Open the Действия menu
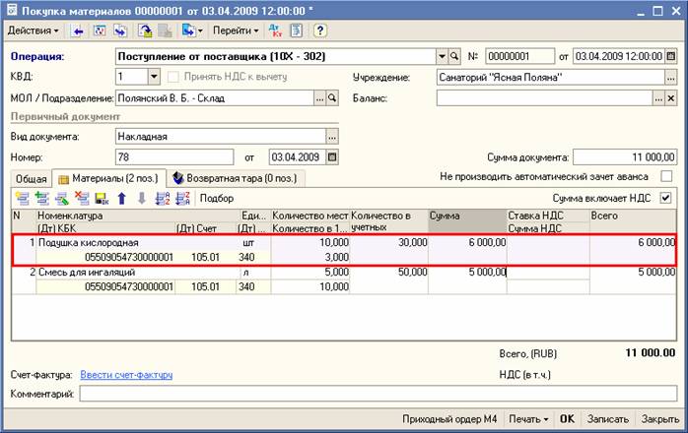The height and width of the screenshot is (433, 688). tap(33, 31)
